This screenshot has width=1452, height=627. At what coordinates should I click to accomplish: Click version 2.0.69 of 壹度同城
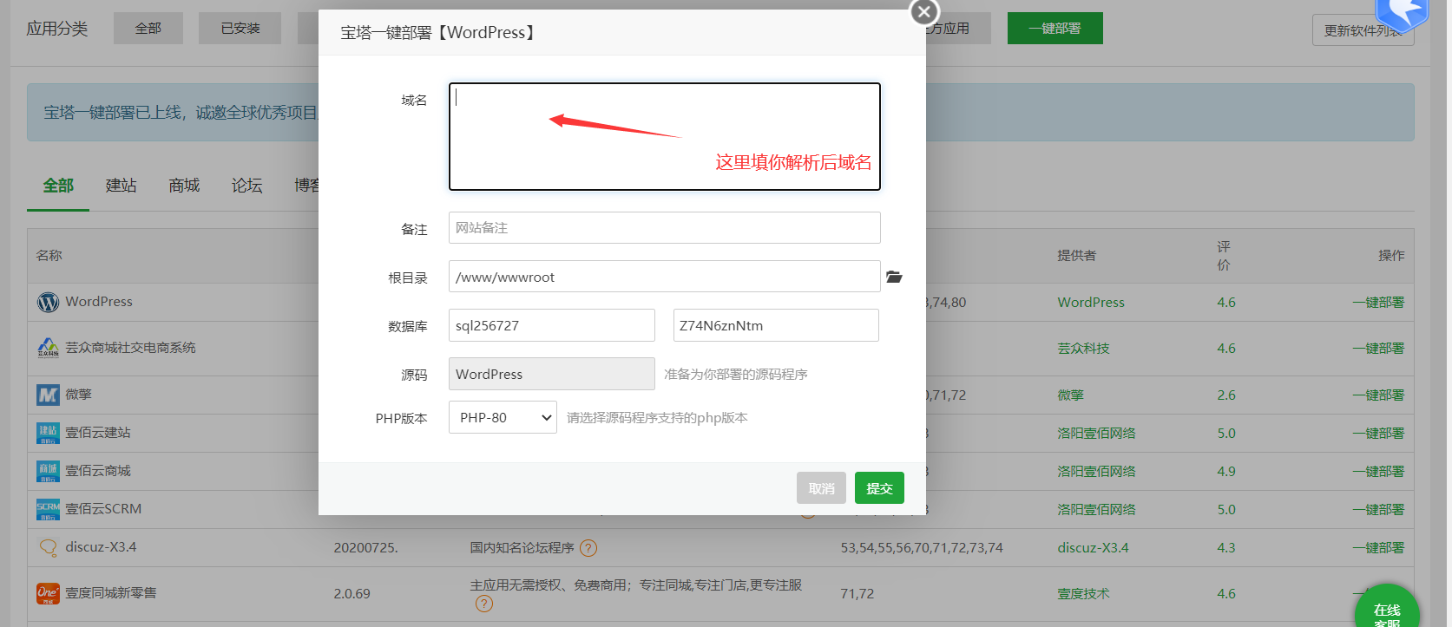(352, 594)
